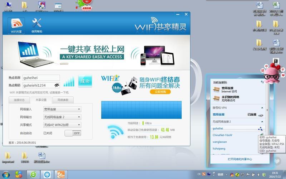Click the Sogou S input method icon
This screenshot has width=286, height=179.
(x=204, y=174)
